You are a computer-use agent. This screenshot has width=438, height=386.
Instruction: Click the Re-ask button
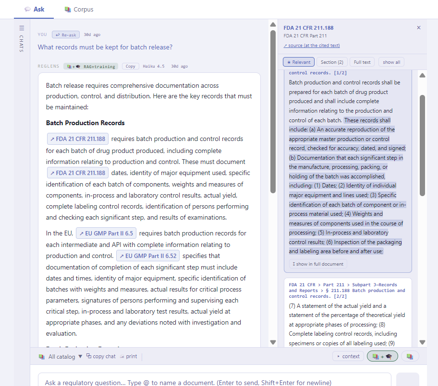coord(66,35)
